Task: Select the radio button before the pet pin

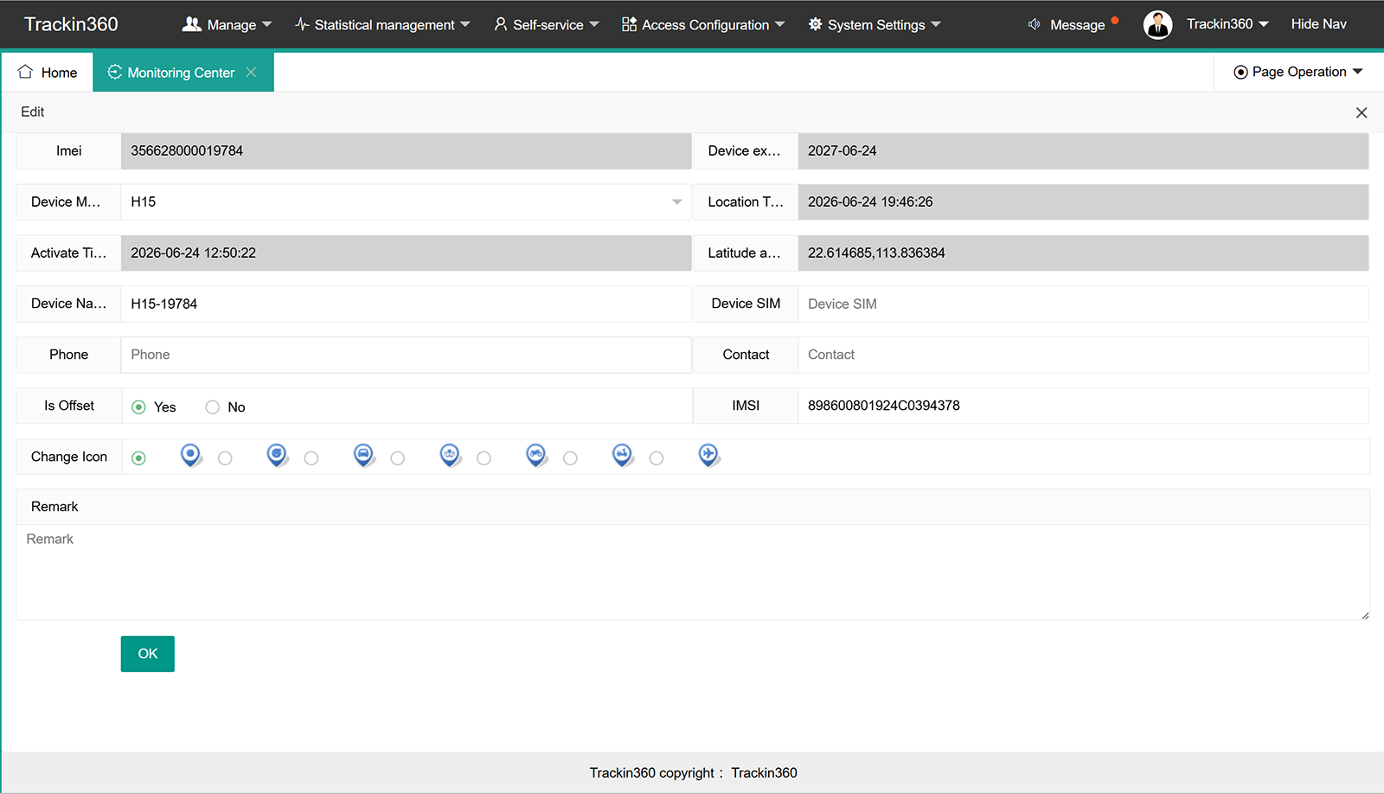Action: (x=225, y=458)
